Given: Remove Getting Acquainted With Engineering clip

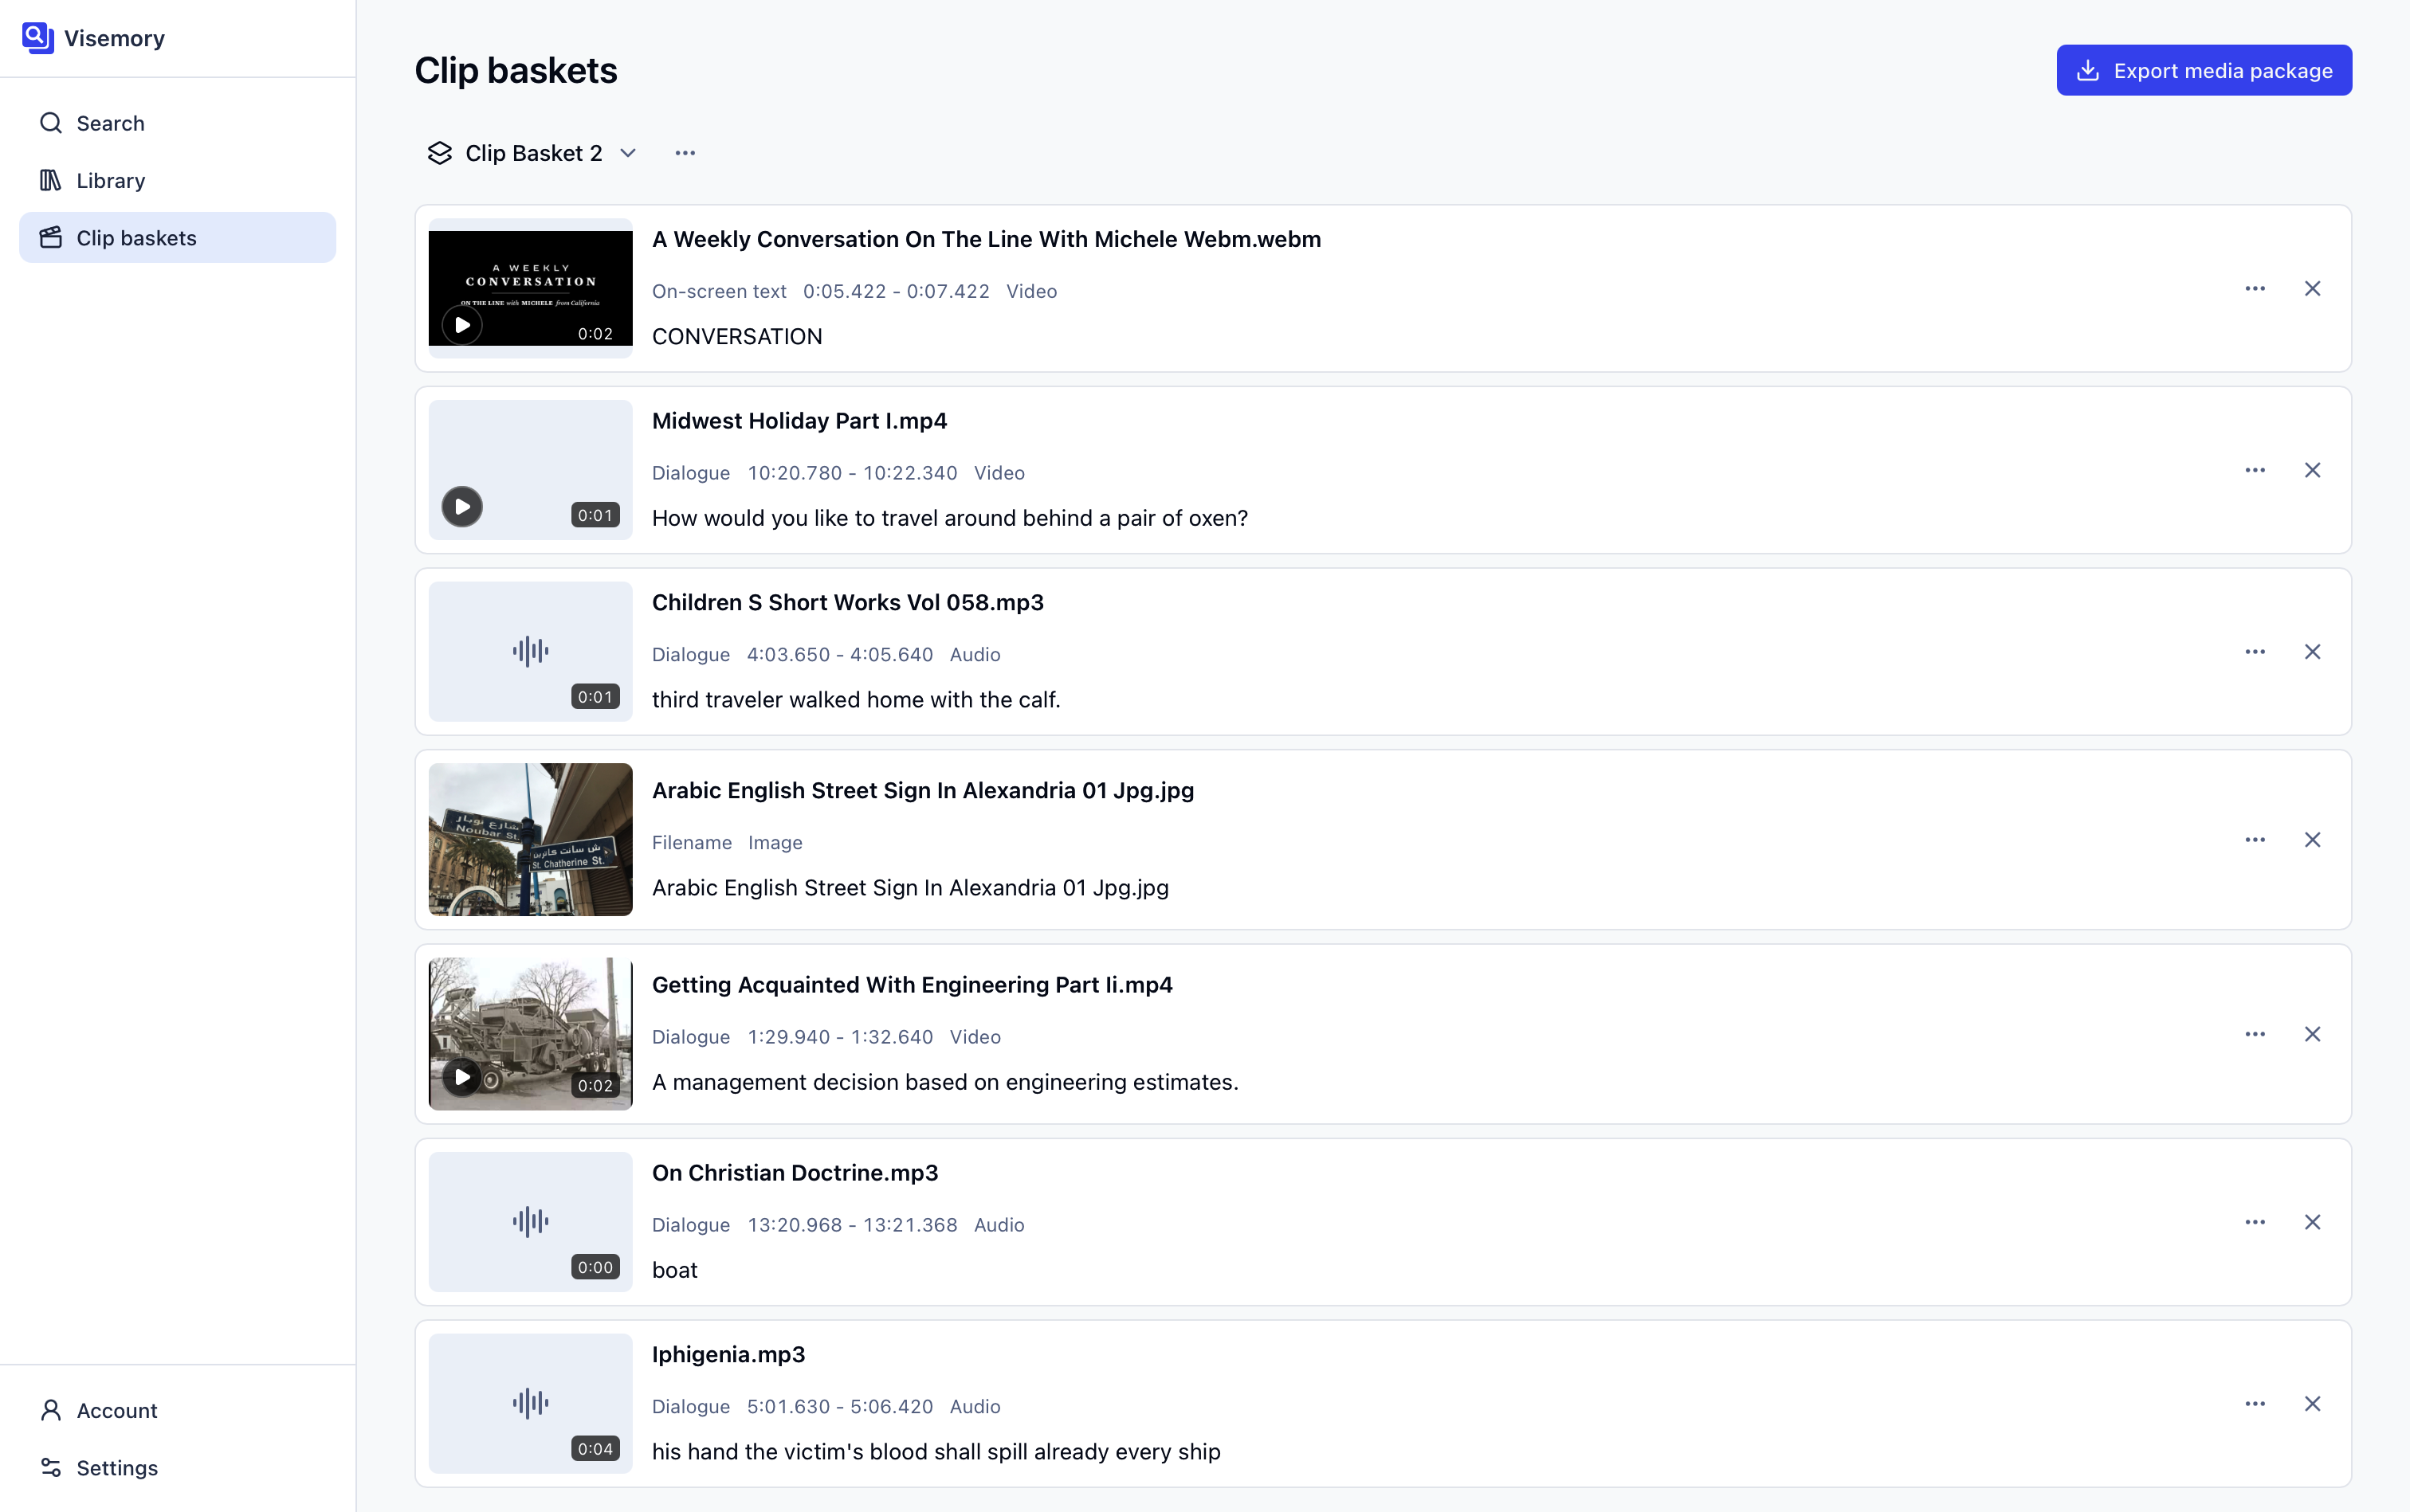Looking at the screenshot, I should [x=2312, y=1034].
